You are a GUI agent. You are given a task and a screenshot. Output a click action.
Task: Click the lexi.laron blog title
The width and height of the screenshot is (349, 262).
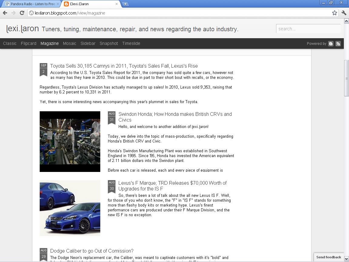22,29
